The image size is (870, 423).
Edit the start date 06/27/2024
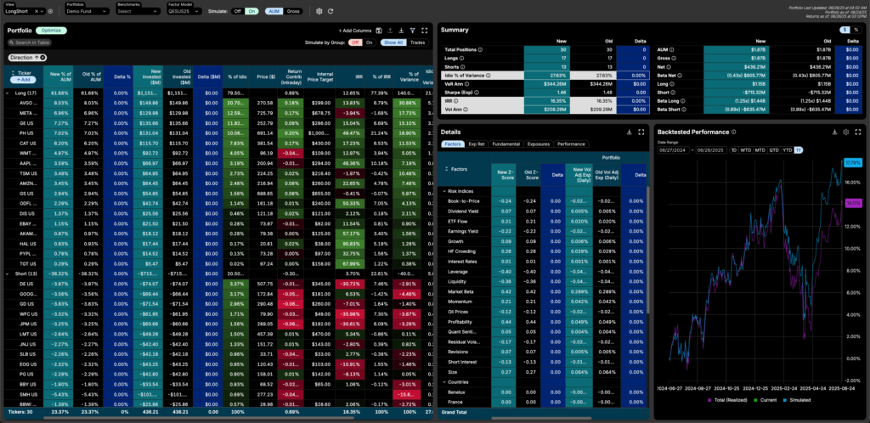673,150
